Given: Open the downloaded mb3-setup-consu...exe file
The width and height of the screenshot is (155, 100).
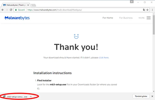Looking at the screenshot, I should (x=17, y=97).
